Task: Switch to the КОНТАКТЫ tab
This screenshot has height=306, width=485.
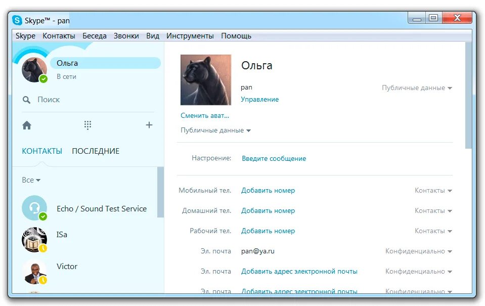Action: point(42,151)
